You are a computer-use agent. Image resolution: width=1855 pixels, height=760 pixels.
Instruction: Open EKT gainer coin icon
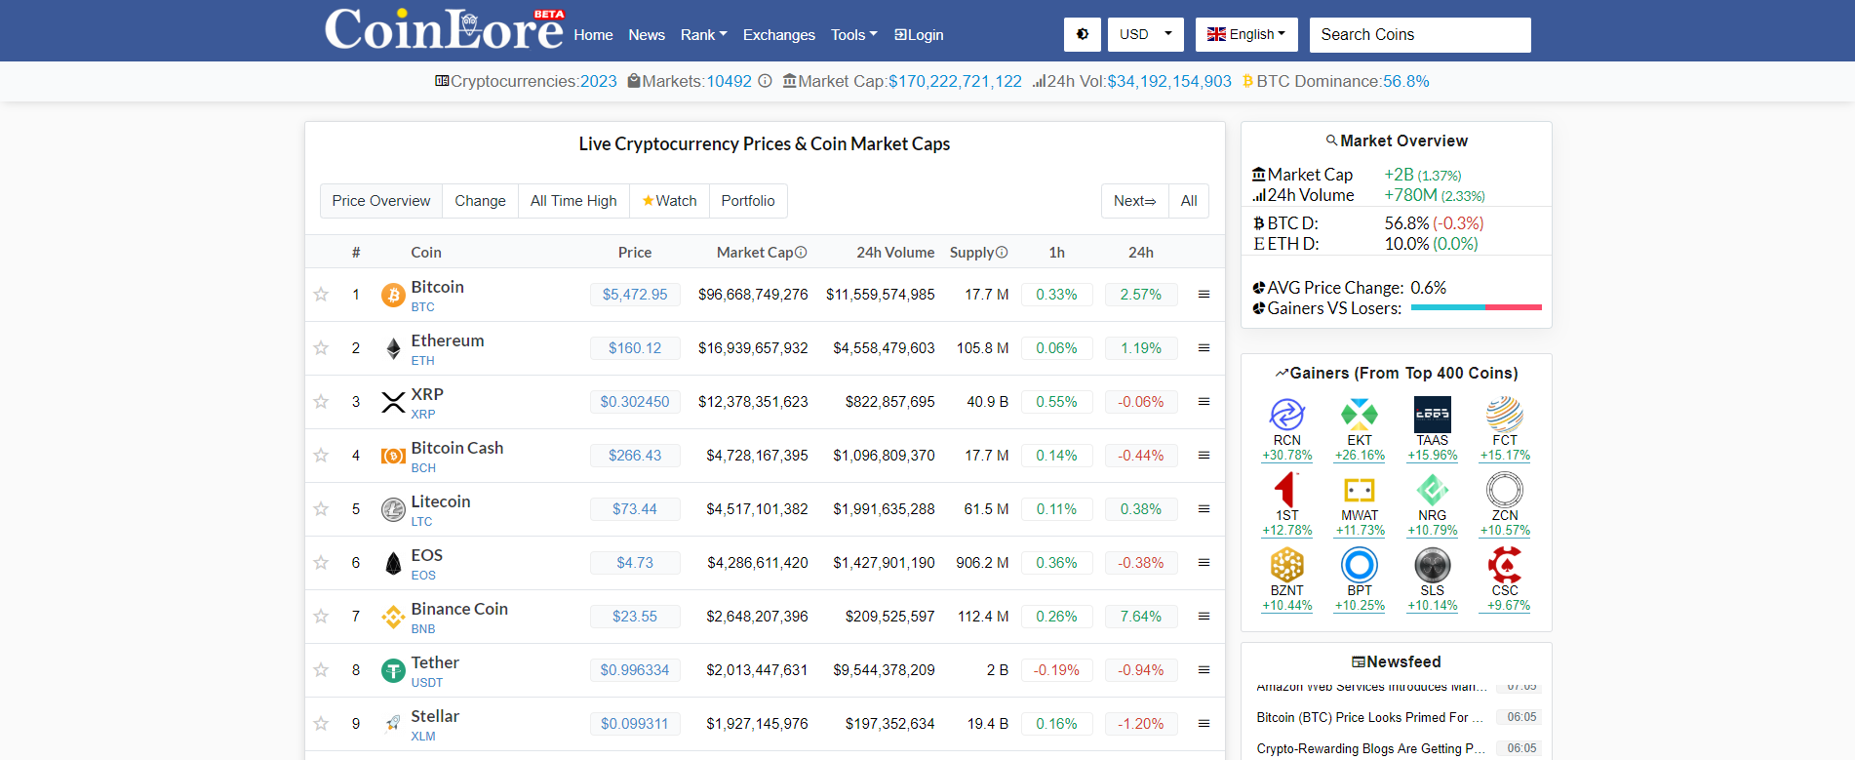click(1360, 415)
